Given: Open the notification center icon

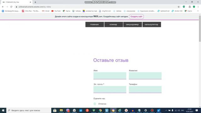Looking at the screenshot, I should [197, 110].
